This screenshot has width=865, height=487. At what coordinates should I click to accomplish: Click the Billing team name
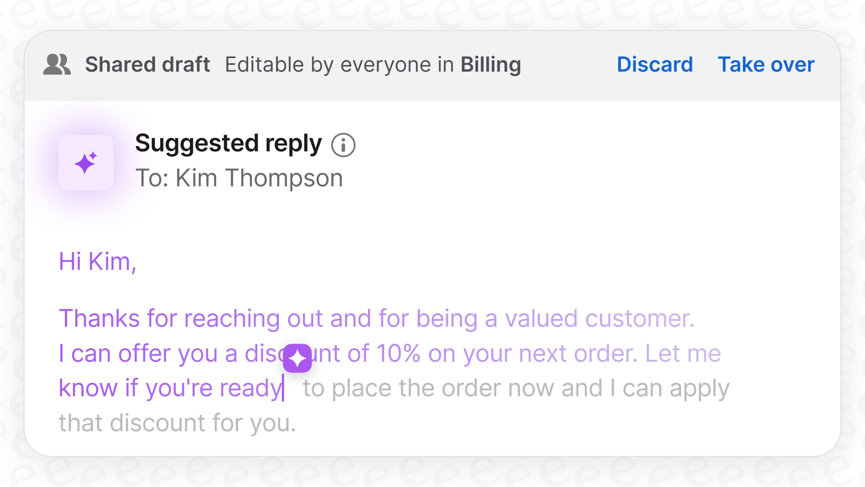tap(490, 64)
